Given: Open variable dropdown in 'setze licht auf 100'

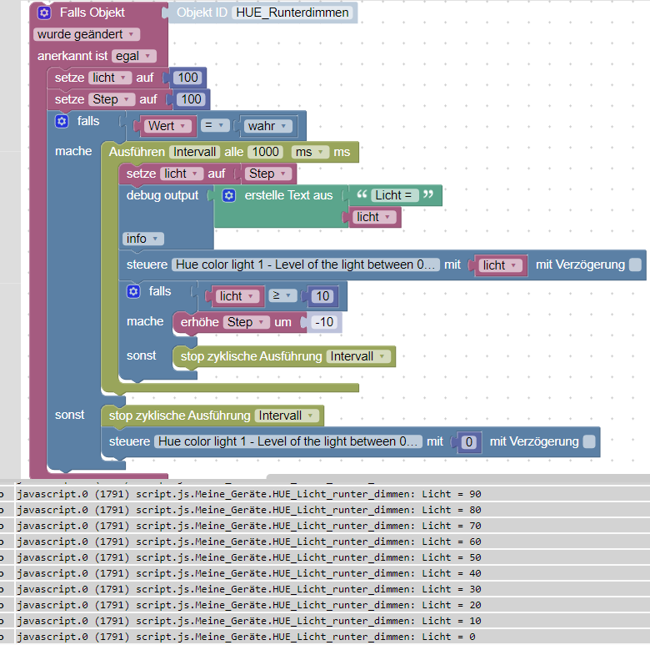Looking at the screenshot, I should point(110,78).
